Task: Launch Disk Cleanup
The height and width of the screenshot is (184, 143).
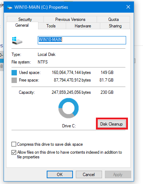Action: 112,124
